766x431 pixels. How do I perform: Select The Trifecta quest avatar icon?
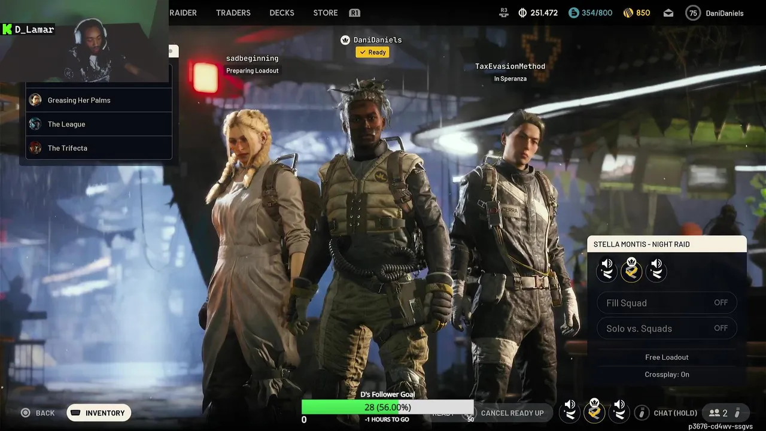tap(35, 148)
